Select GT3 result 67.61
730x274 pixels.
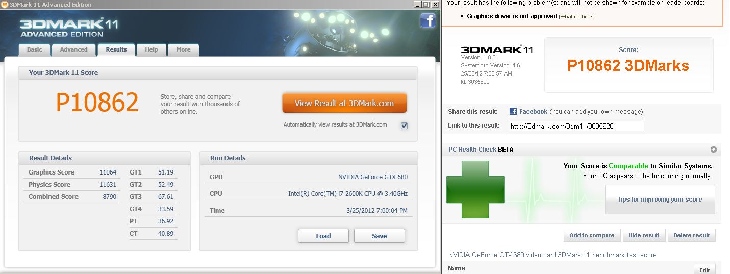click(166, 197)
